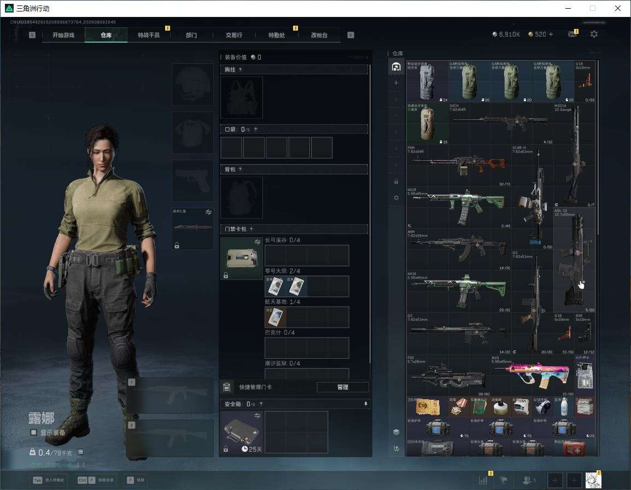The width and height of the screenshot is (631, 490).
Task: Select the AKM rifle
Action: (x=459, y=249)
